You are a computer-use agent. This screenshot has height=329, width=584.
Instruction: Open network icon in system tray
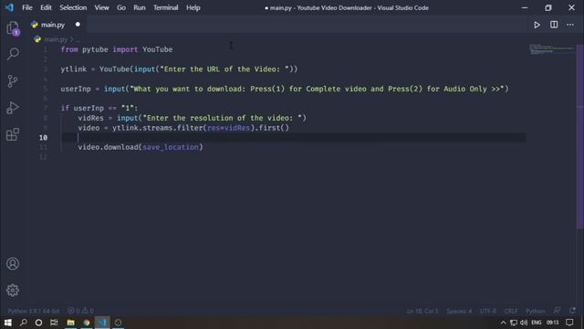(514, 323)
